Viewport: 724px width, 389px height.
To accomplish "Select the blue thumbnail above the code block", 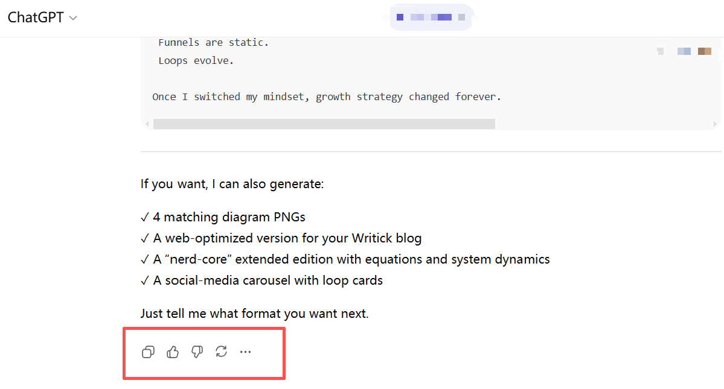I will (x=684, y=51).
